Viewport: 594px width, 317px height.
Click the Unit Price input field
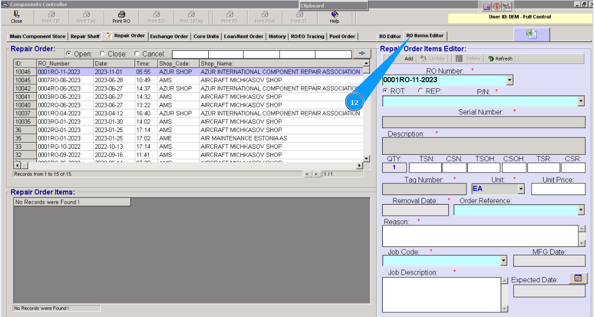558,189
